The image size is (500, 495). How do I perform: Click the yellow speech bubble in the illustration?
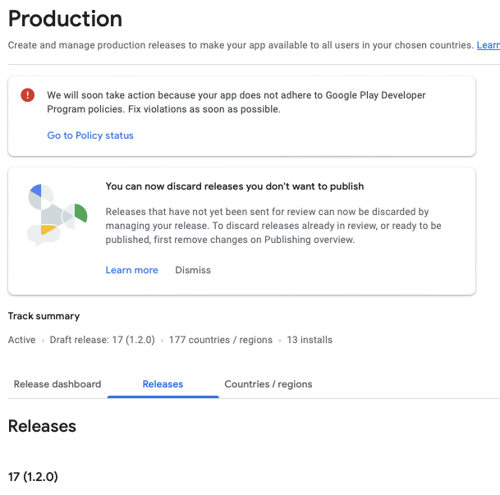click(48, 232)
